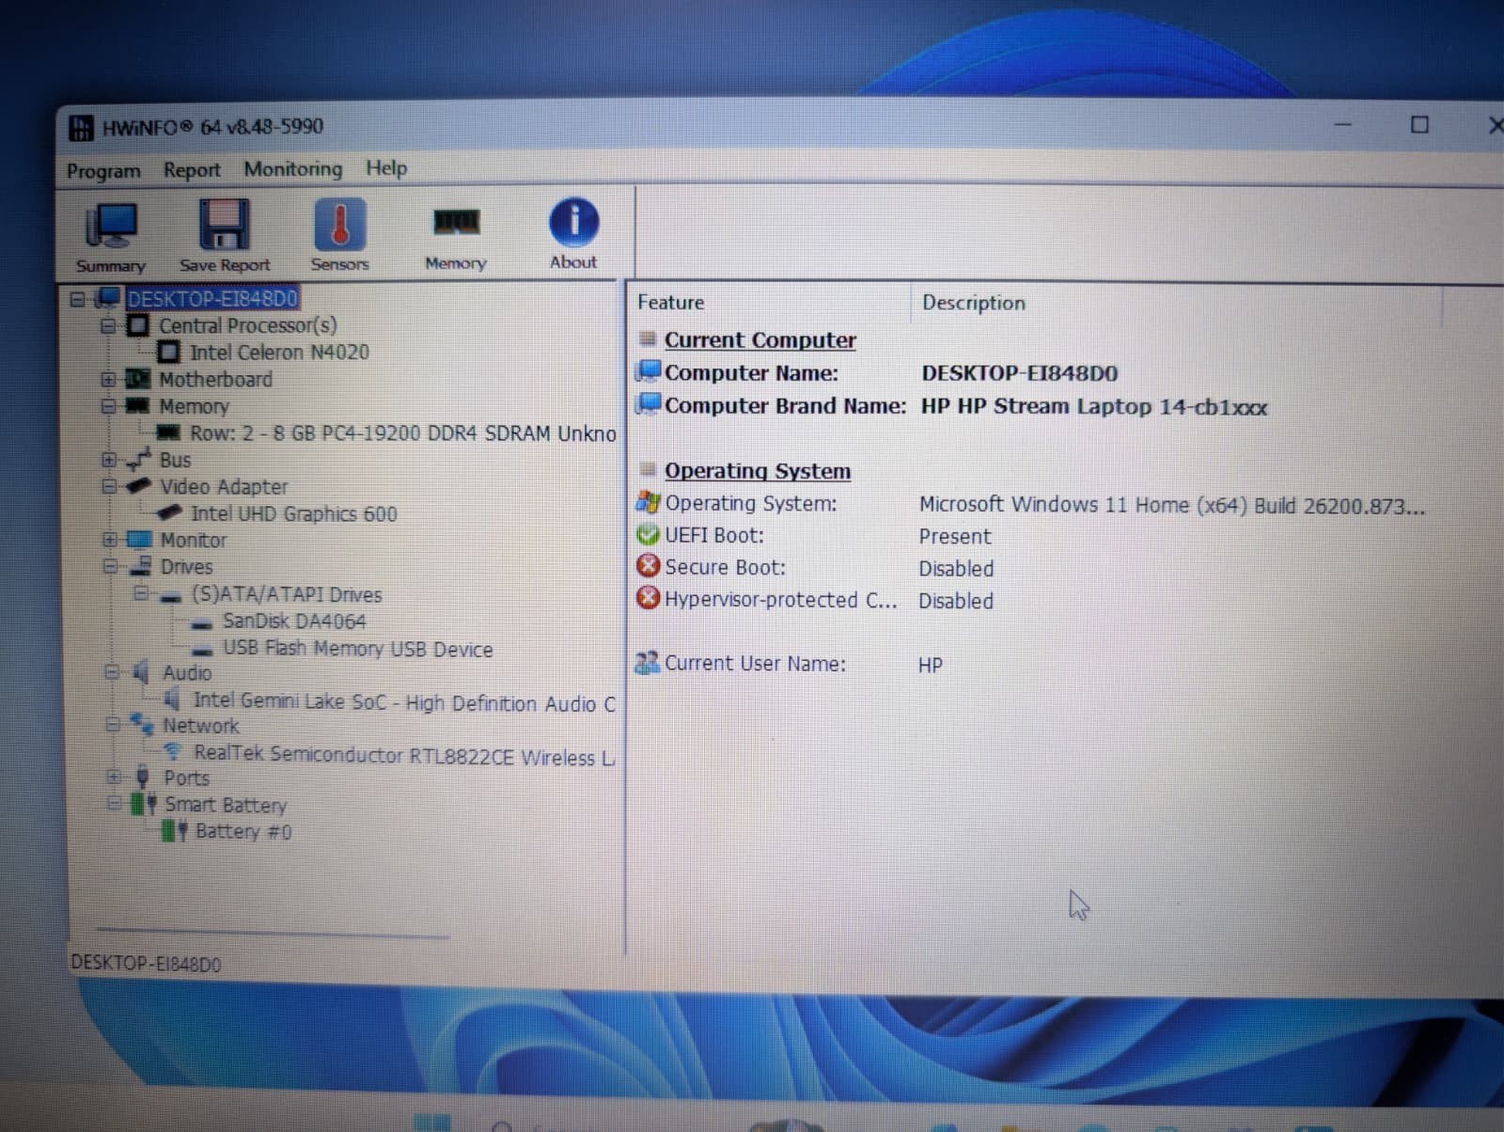Open the Summary toolbar icon
The height and width of the screenshot is (1132, 1504).
click(111, 237)
